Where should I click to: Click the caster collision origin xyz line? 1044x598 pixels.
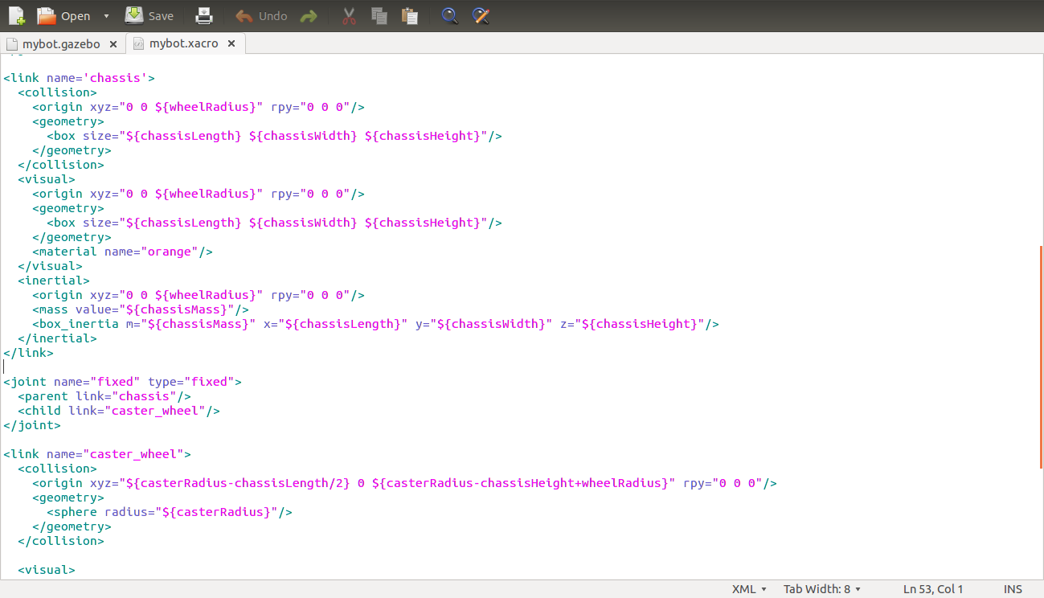[404, 483]
